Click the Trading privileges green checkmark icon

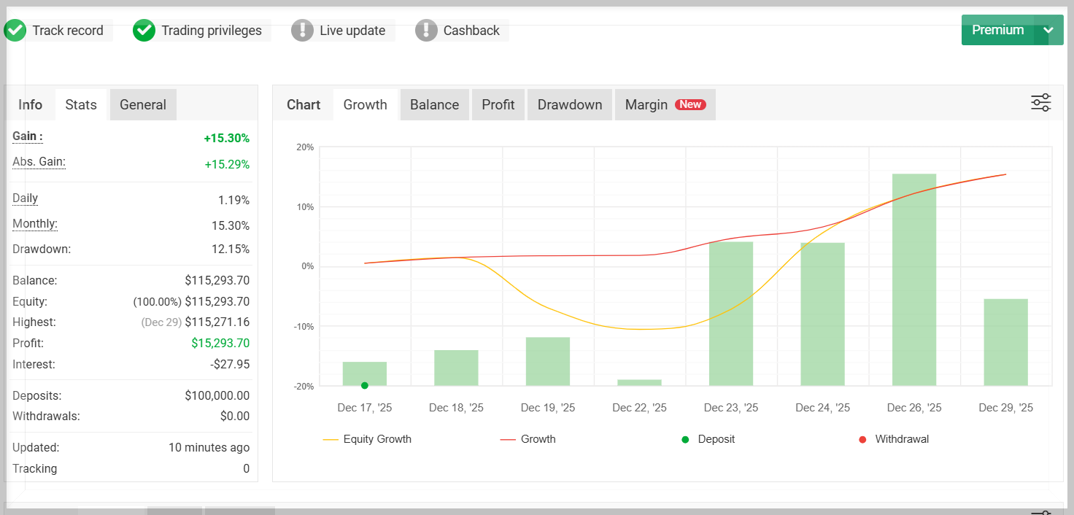click(x=144, y=31)
